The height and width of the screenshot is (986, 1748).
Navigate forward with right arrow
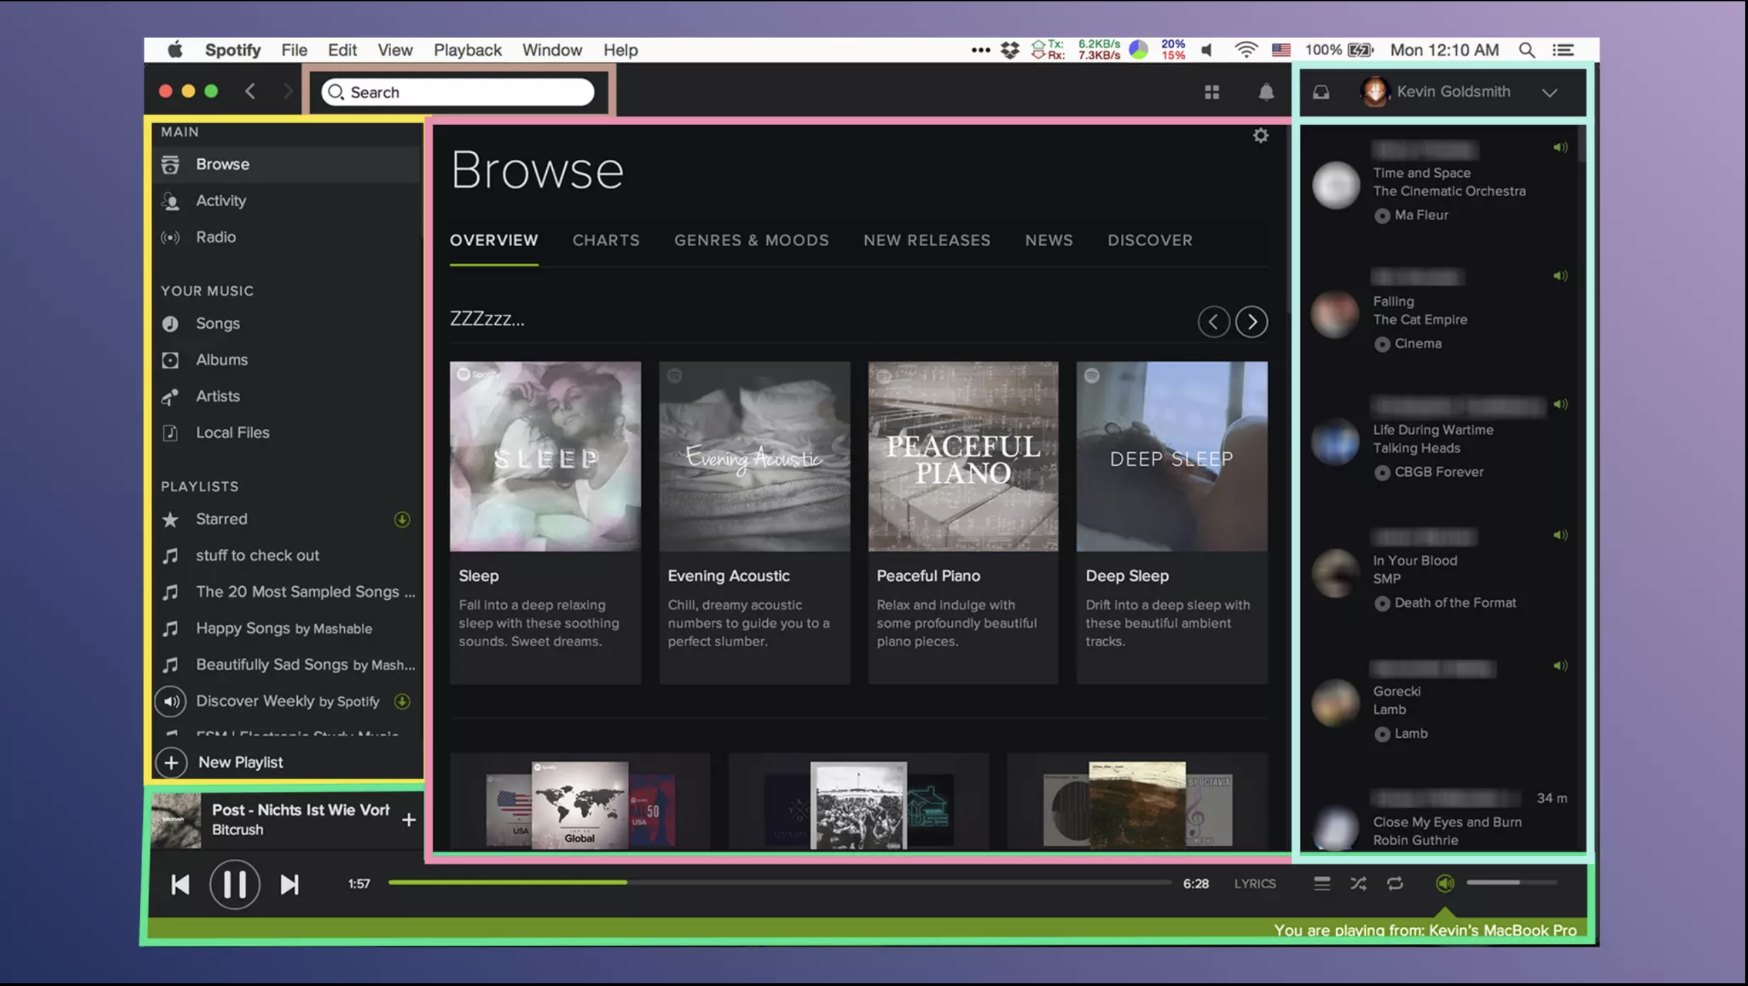[288, 91]
